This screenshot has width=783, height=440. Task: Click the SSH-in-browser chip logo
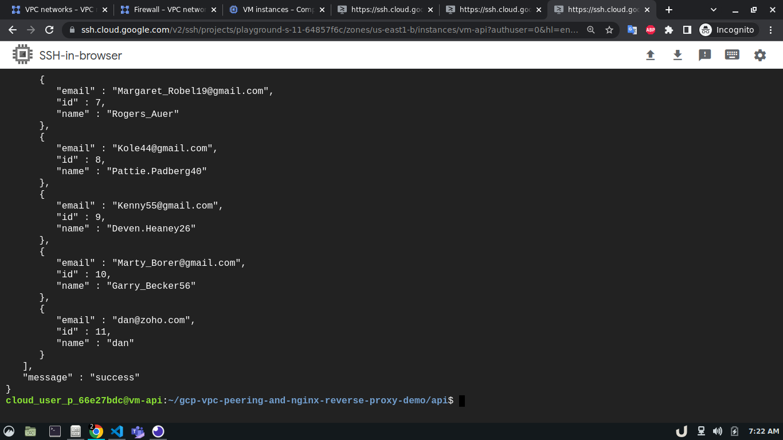[x=22, y=55]
